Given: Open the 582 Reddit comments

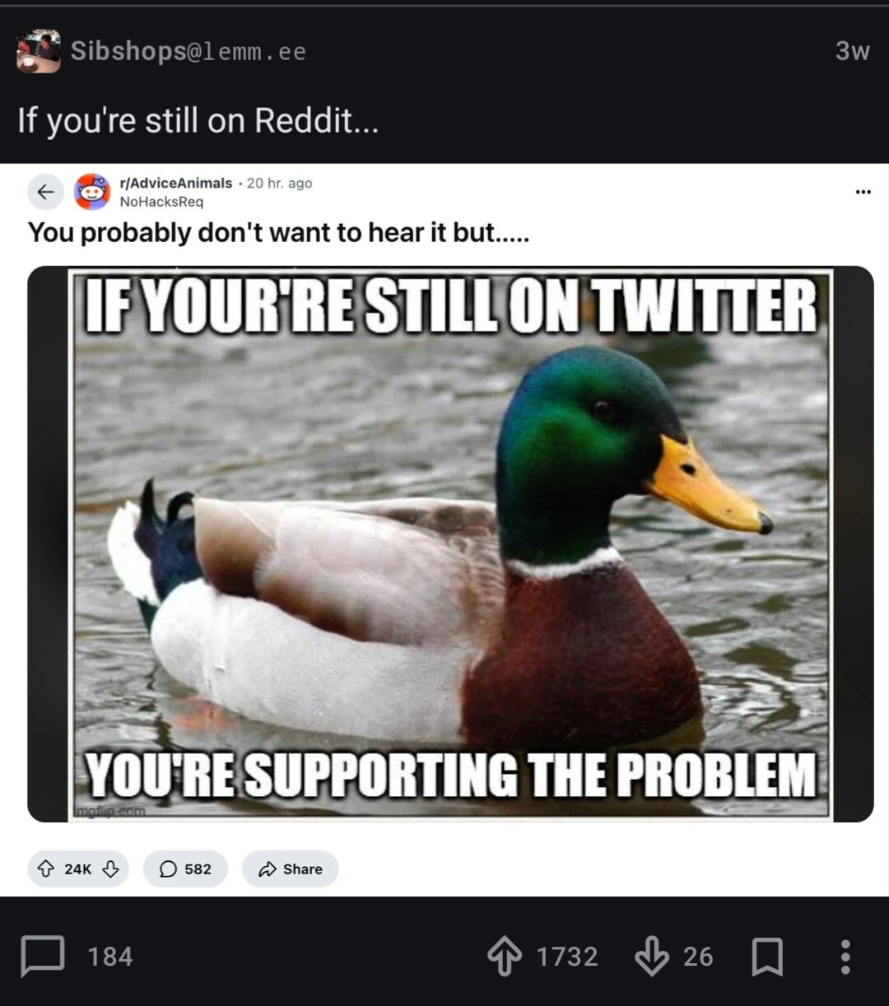Looking at the screenshot, I should pyautogui.click(x=185, y=869).
